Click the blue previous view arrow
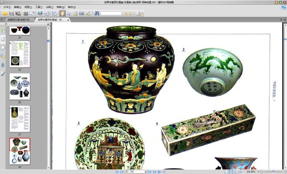Viewport: 287px width, 174px height. click(x=159, y=172)
